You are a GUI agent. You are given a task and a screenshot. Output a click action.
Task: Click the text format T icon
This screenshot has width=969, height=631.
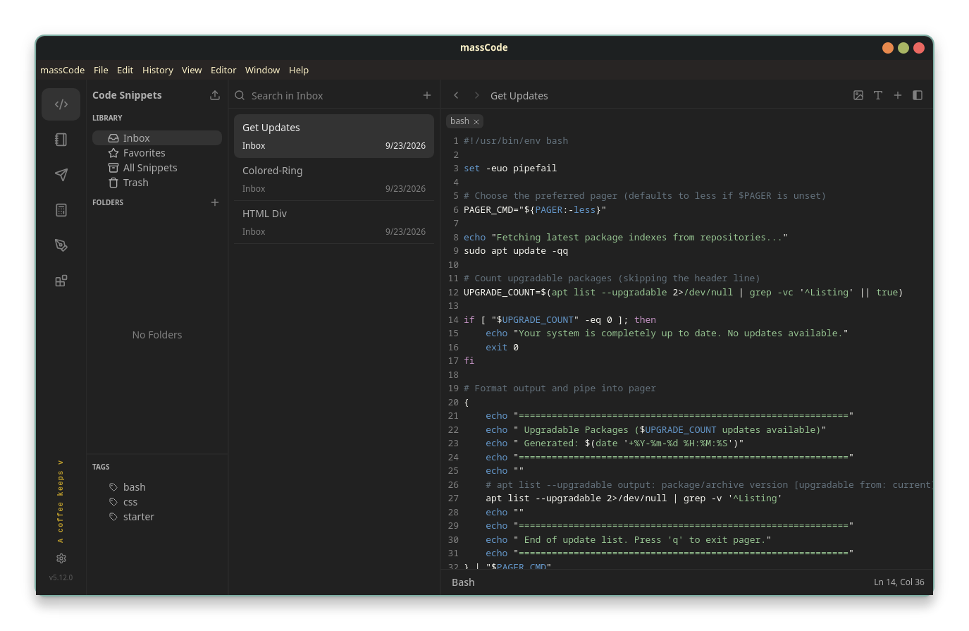coord(878,95)
